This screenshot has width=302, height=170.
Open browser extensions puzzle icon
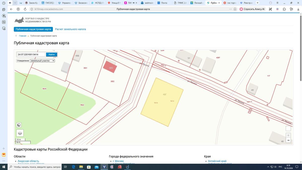click(x=284, y=9)
